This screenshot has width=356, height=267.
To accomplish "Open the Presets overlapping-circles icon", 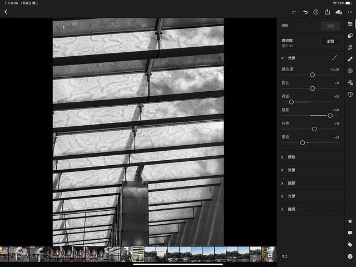I will 350,36.
